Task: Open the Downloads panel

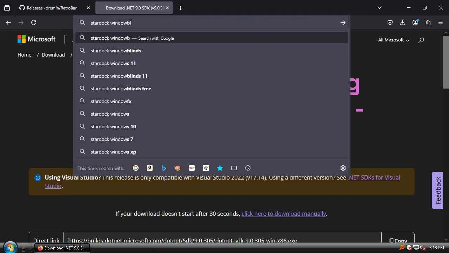Action: pos(403,22)
